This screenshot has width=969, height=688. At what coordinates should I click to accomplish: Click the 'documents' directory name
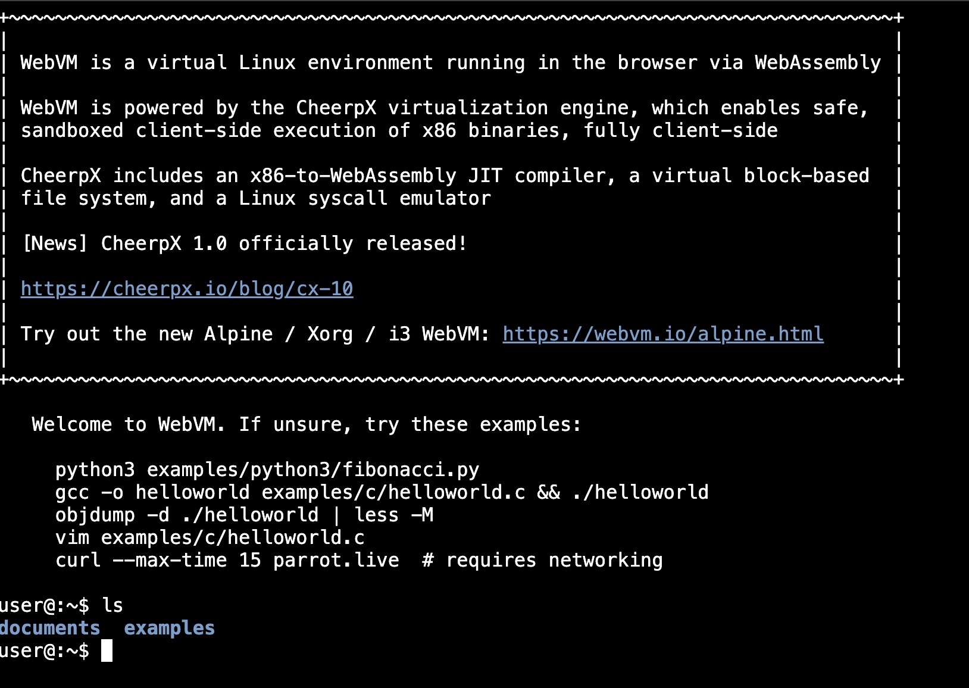pyautogui.click(x=50, y=628)
